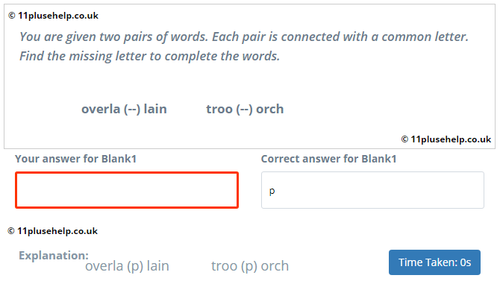The width and height of the screenshot is (500, 284).
Task: Click the word 'lain' in the question
Action: pos(155,109)
